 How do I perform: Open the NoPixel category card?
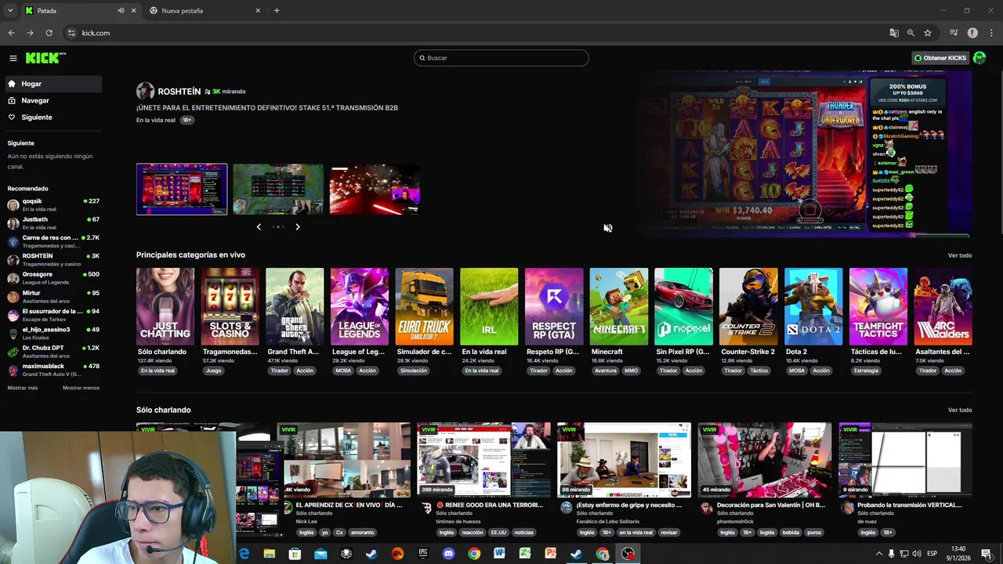click(x=684, y=306)
